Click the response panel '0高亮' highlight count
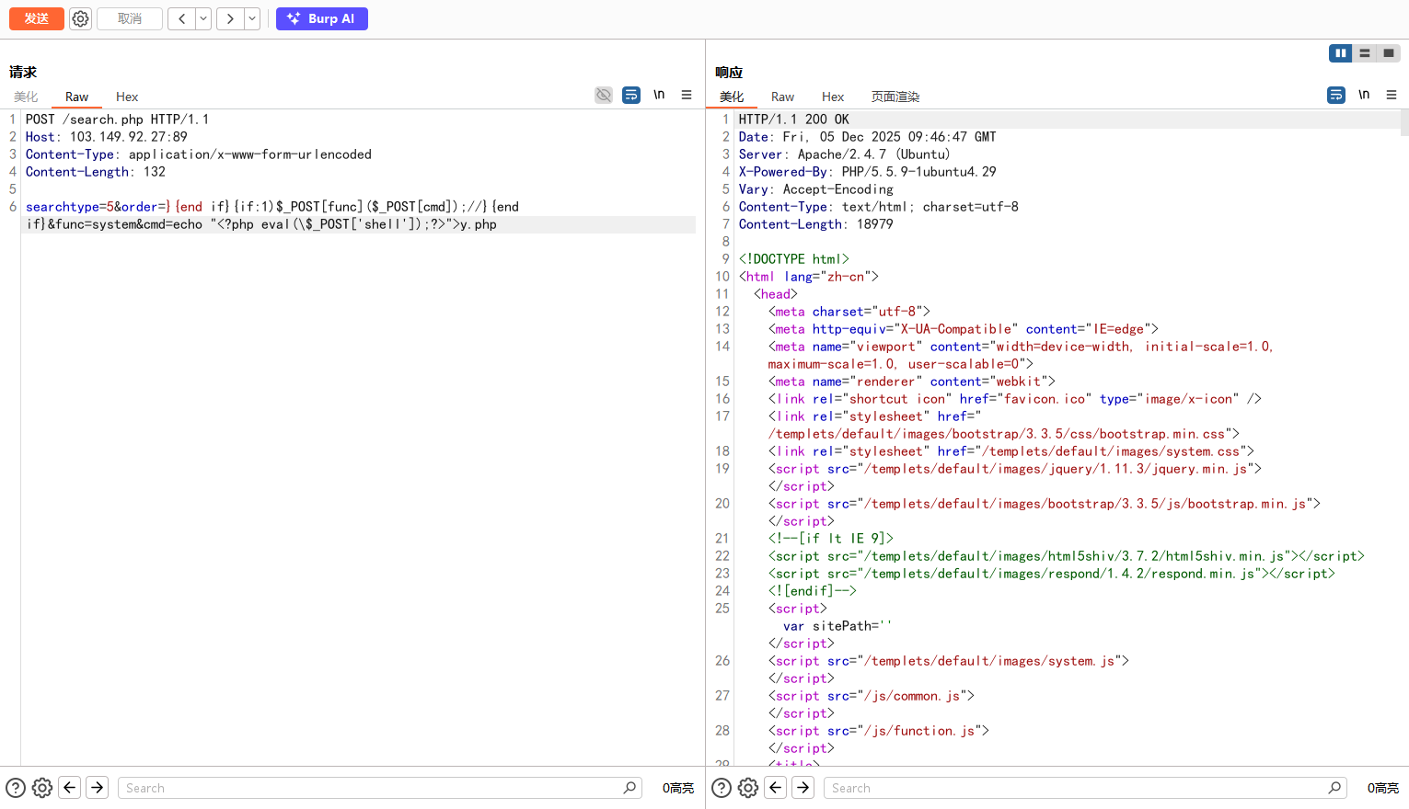The image size is (1409, 809). (1383, 788)
